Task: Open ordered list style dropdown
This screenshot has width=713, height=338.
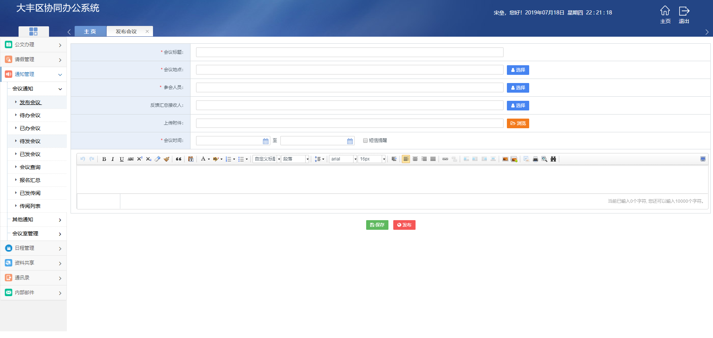Action: coord(234,159)
